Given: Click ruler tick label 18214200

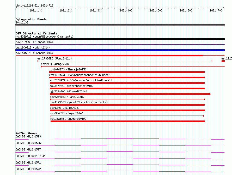Looking at the screenshot, I should pyautogui.click(x=66, y=10).
